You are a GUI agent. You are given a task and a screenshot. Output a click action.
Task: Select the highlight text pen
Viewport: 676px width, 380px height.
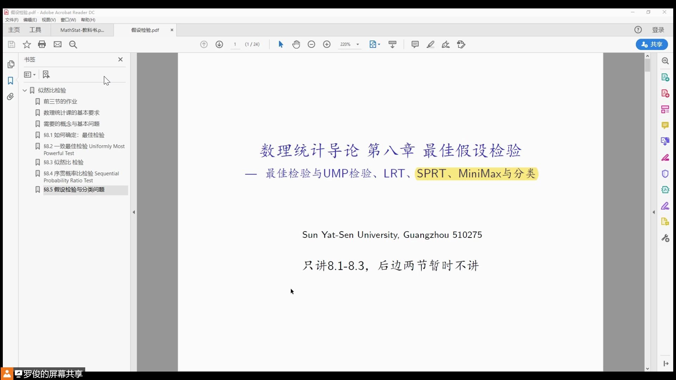(430, 44)
